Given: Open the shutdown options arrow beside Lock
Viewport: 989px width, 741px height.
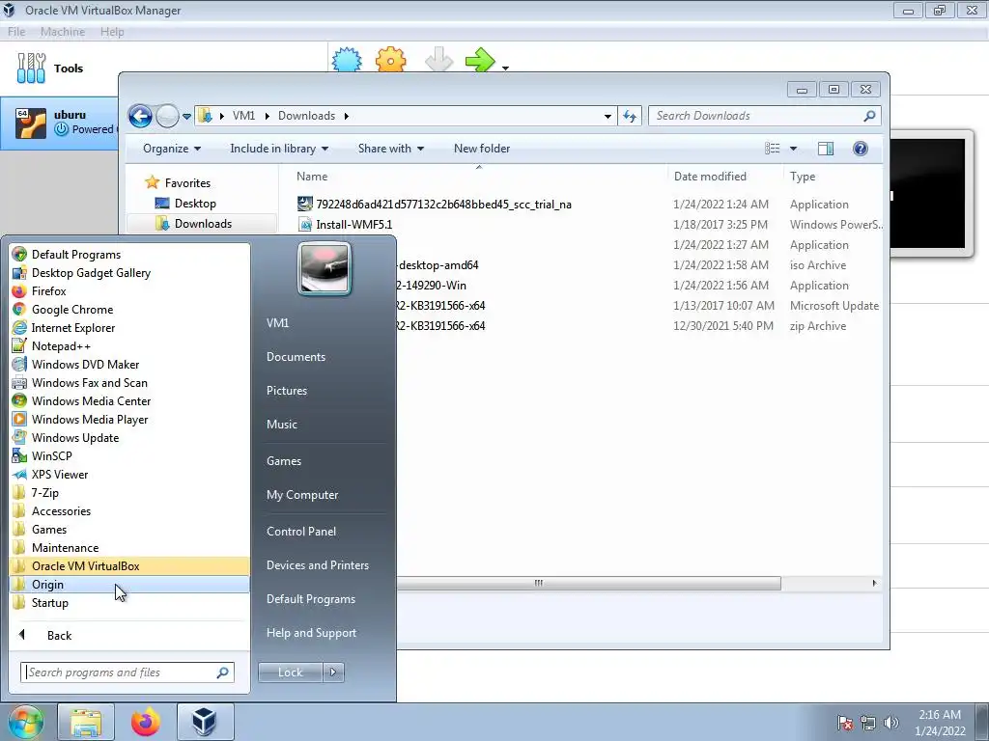Looking at the screenshot, I should click(333, 672).
